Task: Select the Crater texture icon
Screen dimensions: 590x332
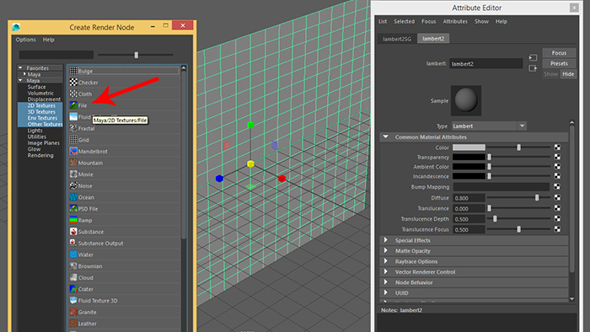Action: point(73,289)
